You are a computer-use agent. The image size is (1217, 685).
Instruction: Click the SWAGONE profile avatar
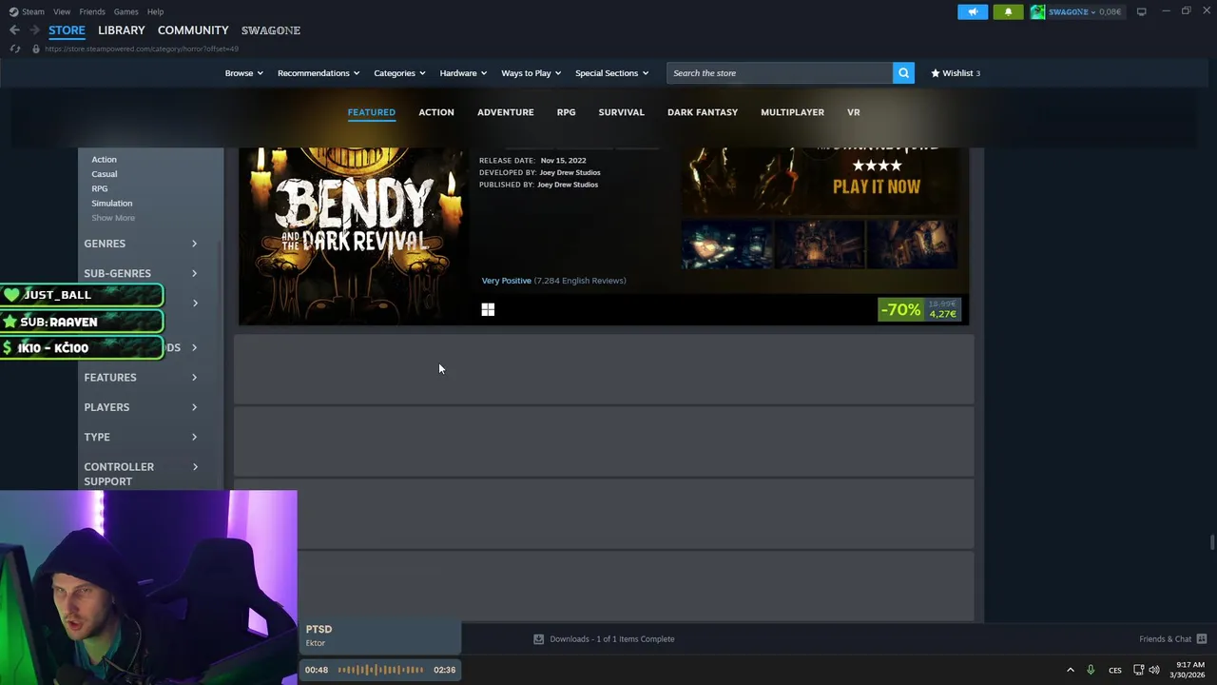click(1037, 11)
